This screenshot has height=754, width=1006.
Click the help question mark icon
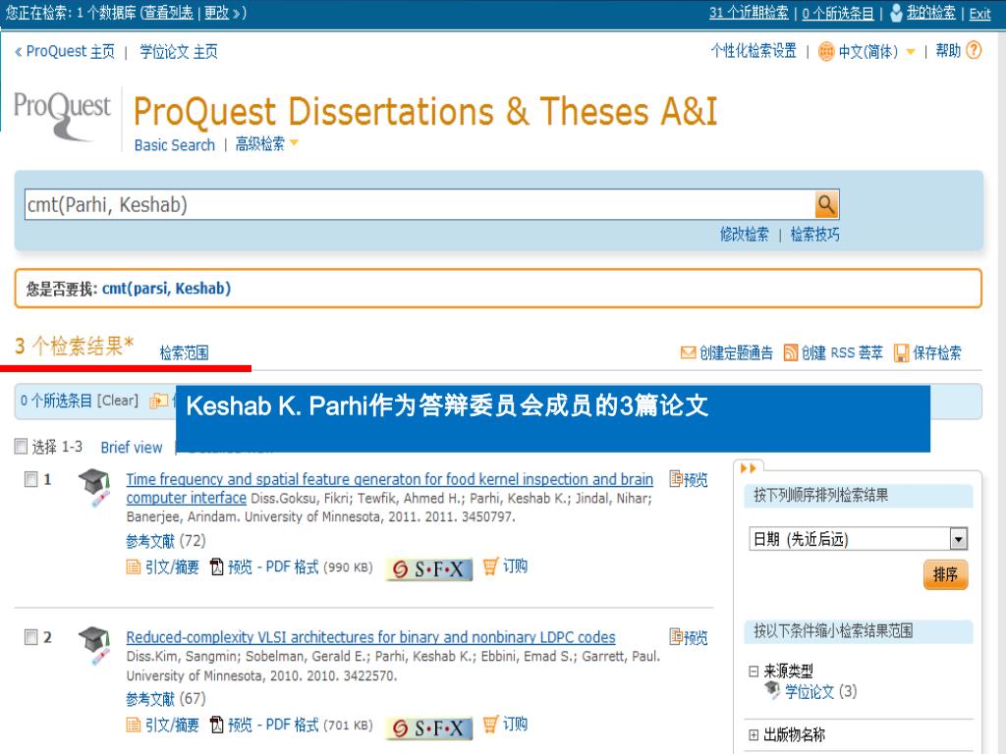(974, 50)
